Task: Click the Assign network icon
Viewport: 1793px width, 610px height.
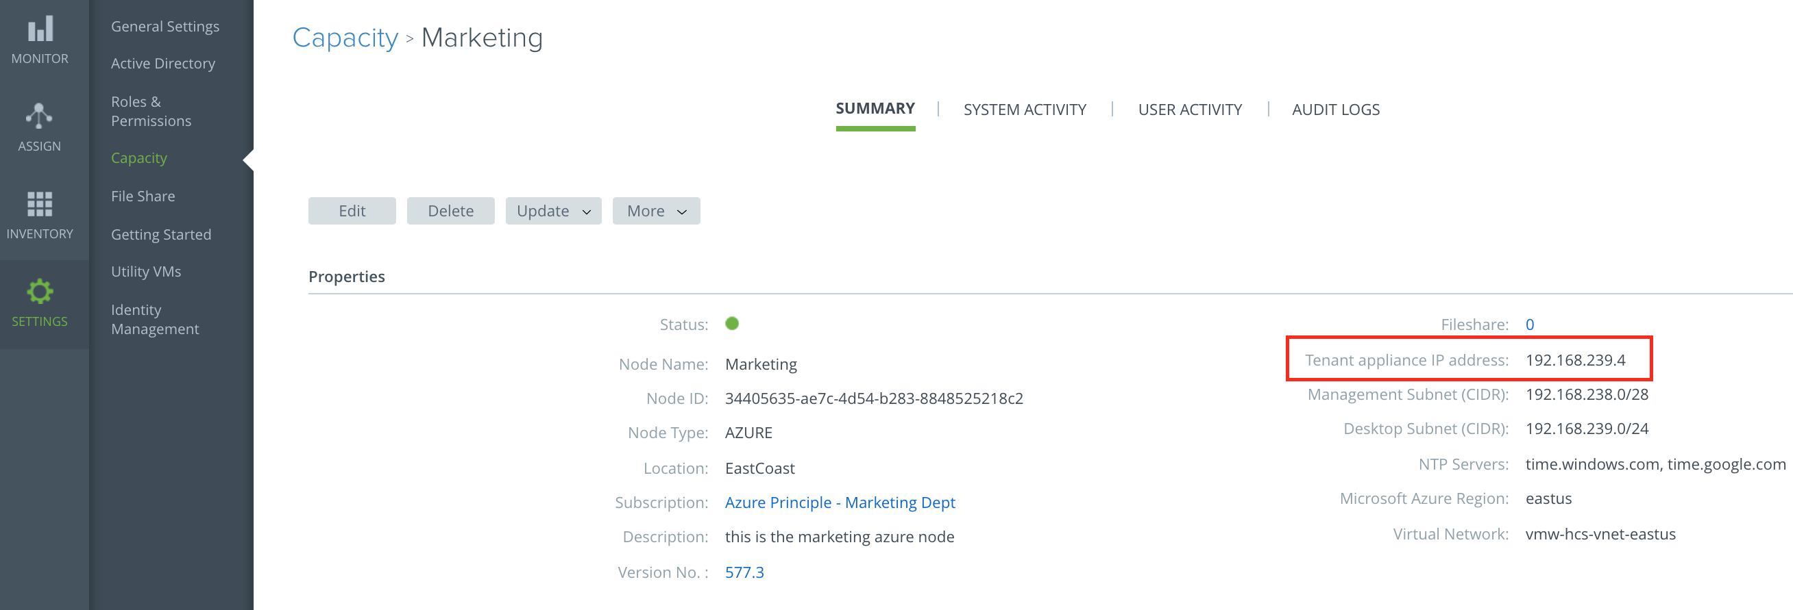Action: point(40,116)
